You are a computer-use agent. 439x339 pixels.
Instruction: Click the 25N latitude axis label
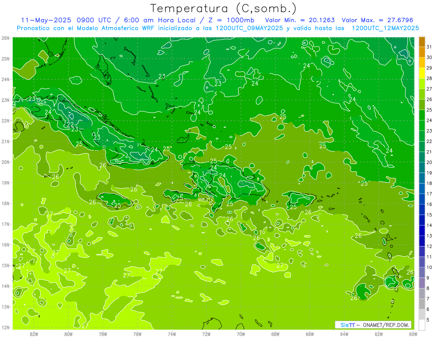[x=5, y=59]
